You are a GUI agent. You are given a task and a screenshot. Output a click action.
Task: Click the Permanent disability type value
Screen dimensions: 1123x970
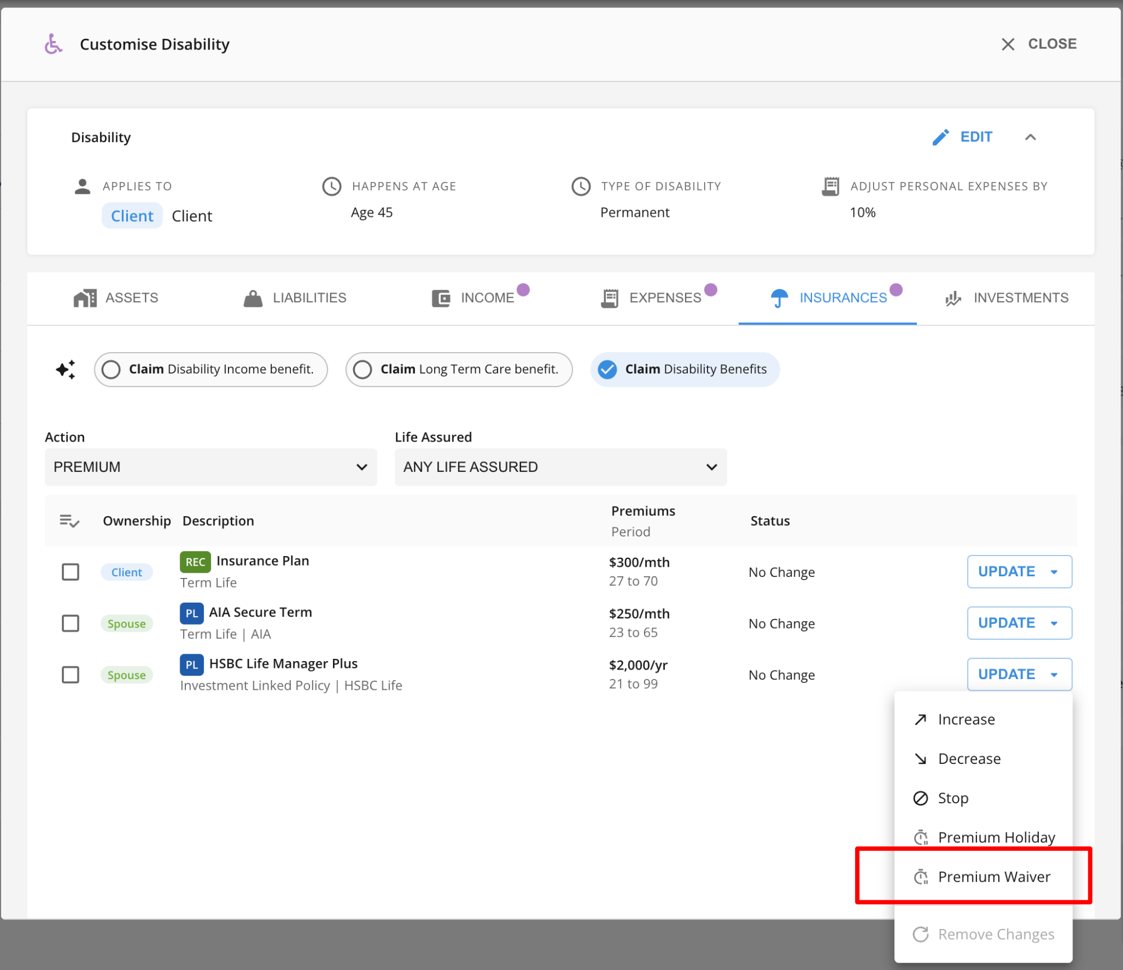pos(635,213)
